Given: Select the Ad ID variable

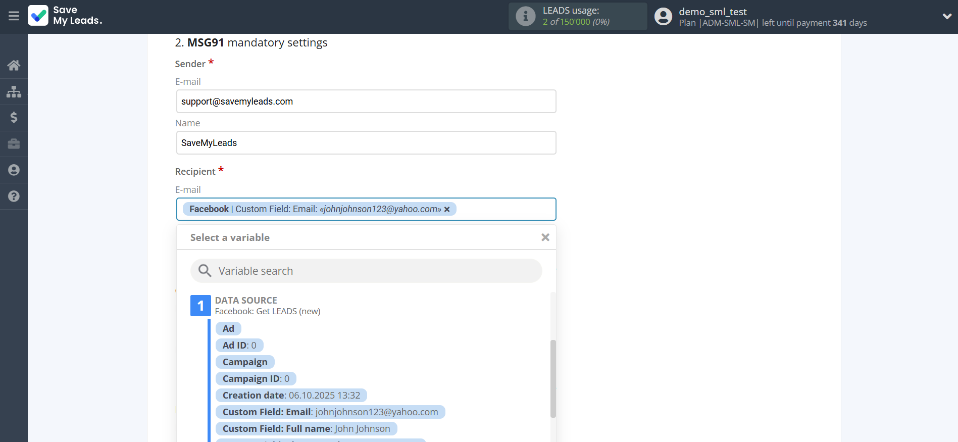Looking at the screenshot, I should coord(239,346).
